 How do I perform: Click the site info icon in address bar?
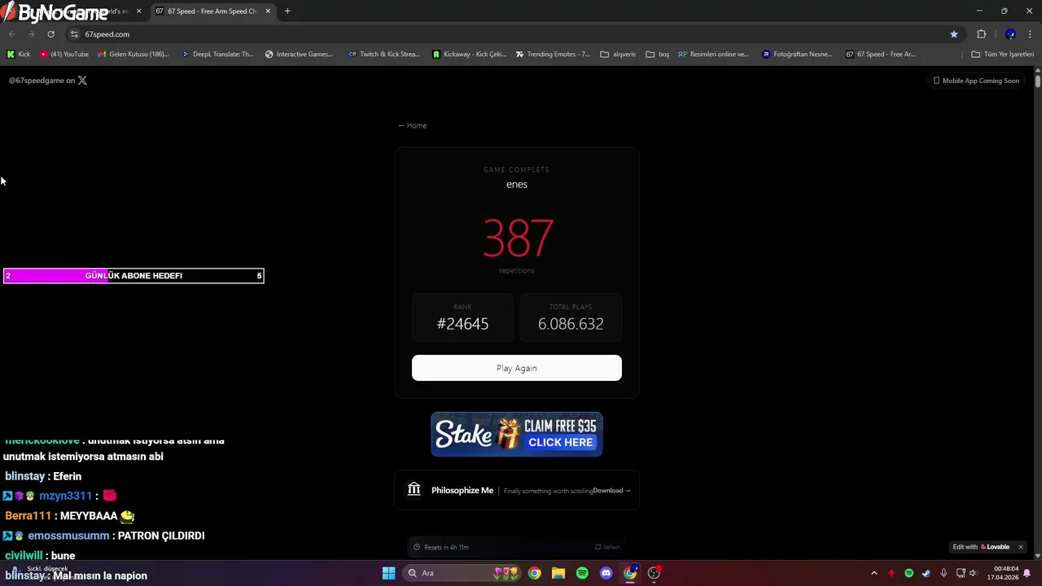[74, 34]
